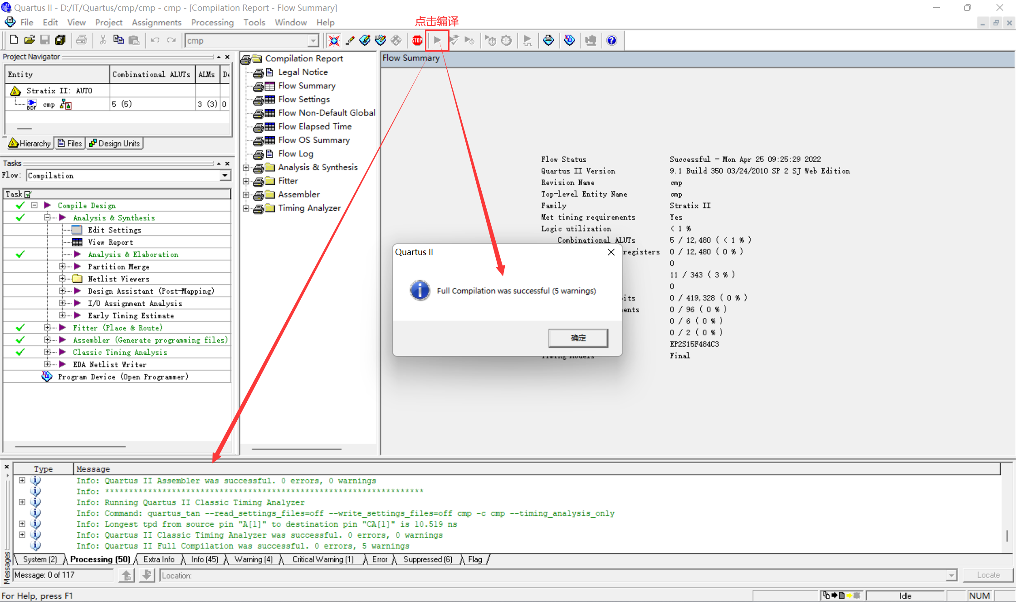Expand the Analysis & Synthesis report folder
Image resolution: width=1016 pixels, height=602 pixels.
pyautogui.click(x=246, y=168)
